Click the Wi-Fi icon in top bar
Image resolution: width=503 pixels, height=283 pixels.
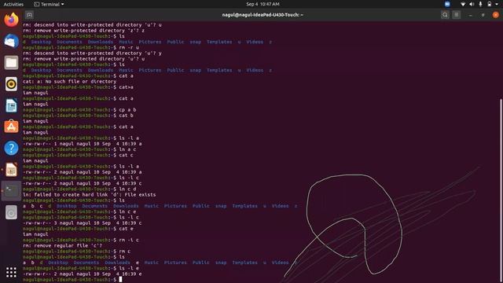pyautogui.click(x=463, y=4)
